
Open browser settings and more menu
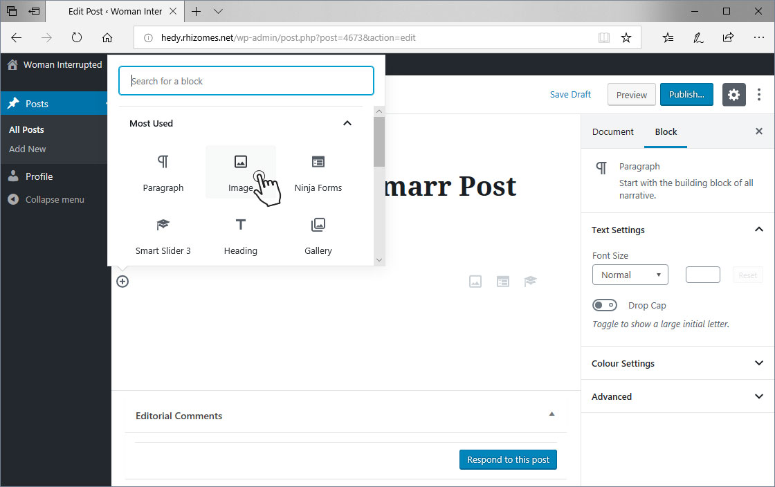coord(759,37)
